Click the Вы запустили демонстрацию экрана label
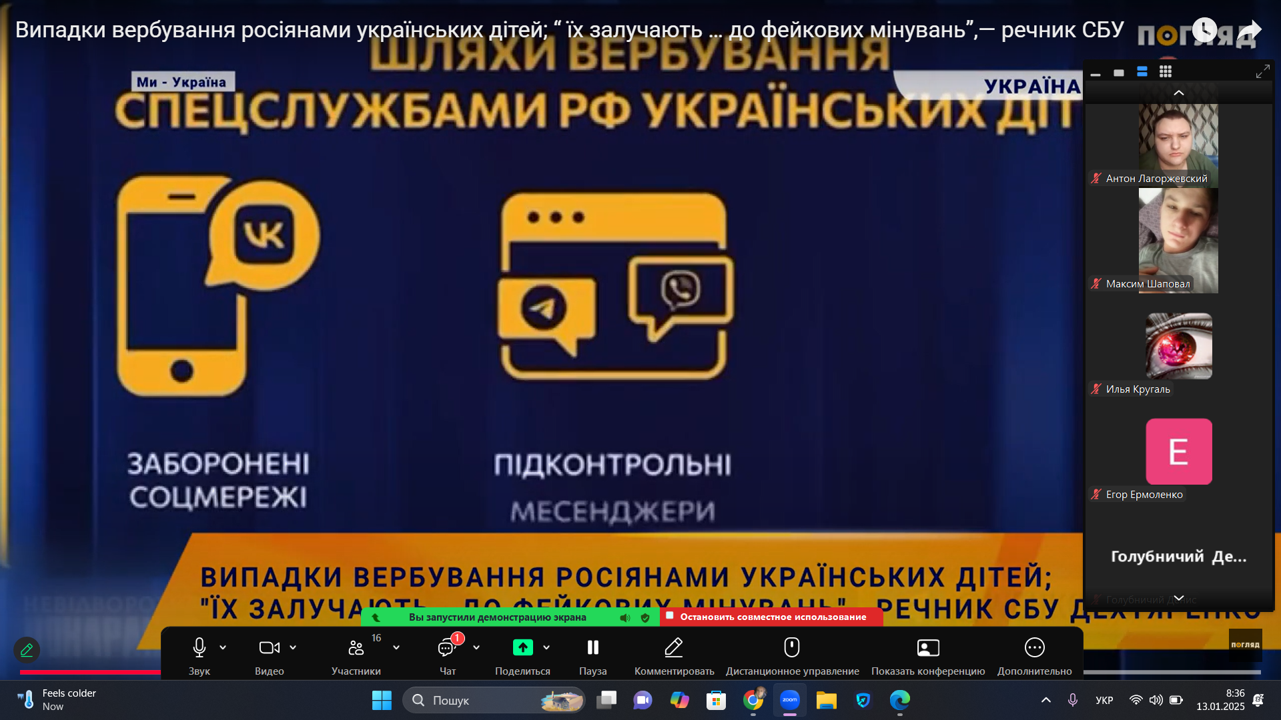This screenshot has height=720, width=1281. (x=497, y=617)
